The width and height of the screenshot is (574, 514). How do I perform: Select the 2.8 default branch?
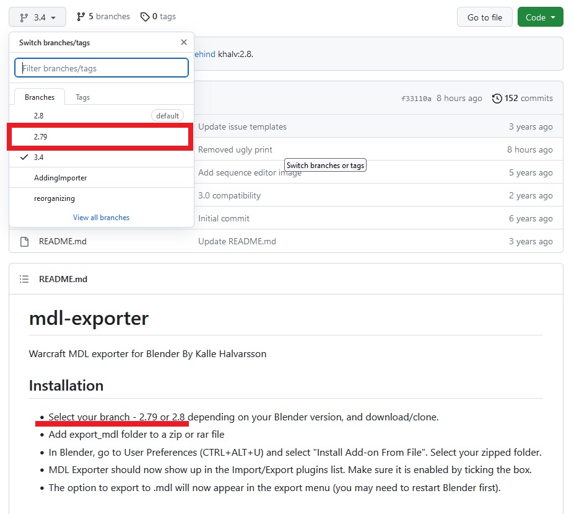click(x=102, y=116)
